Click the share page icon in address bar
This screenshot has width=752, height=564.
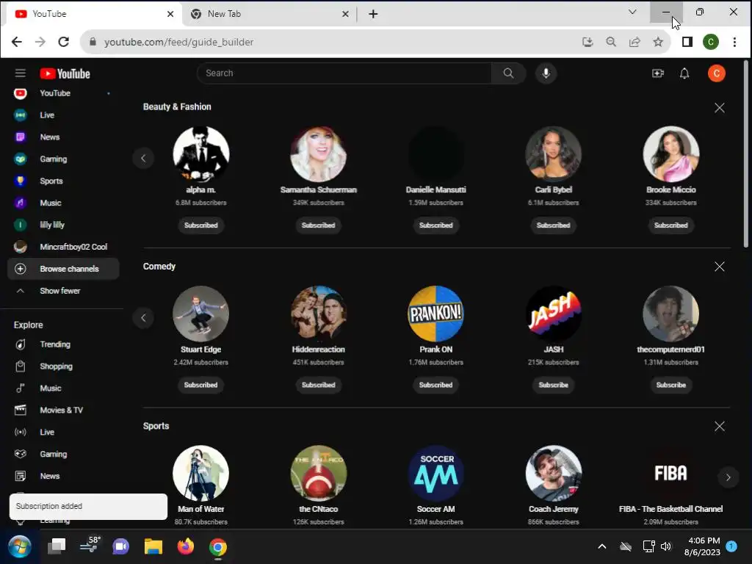pos(634,42)
